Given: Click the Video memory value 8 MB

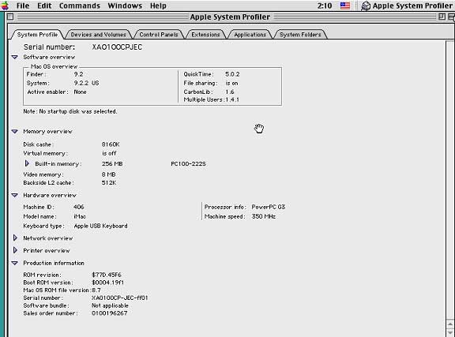Looking at the screenshot, I should [x=108, y=174].
